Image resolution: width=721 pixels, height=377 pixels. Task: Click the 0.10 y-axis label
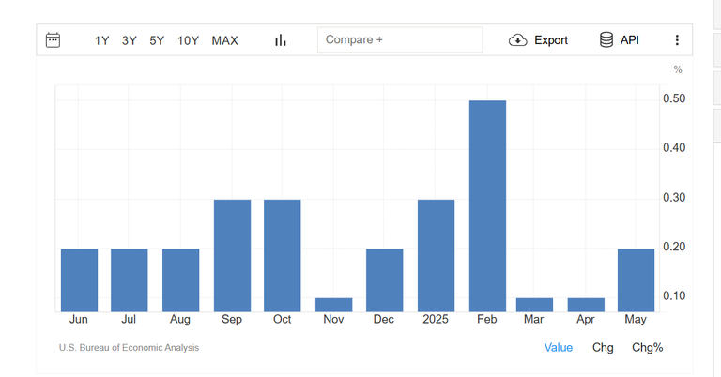(674, 295)
